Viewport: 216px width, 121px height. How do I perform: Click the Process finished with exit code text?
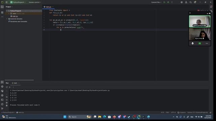25,105
